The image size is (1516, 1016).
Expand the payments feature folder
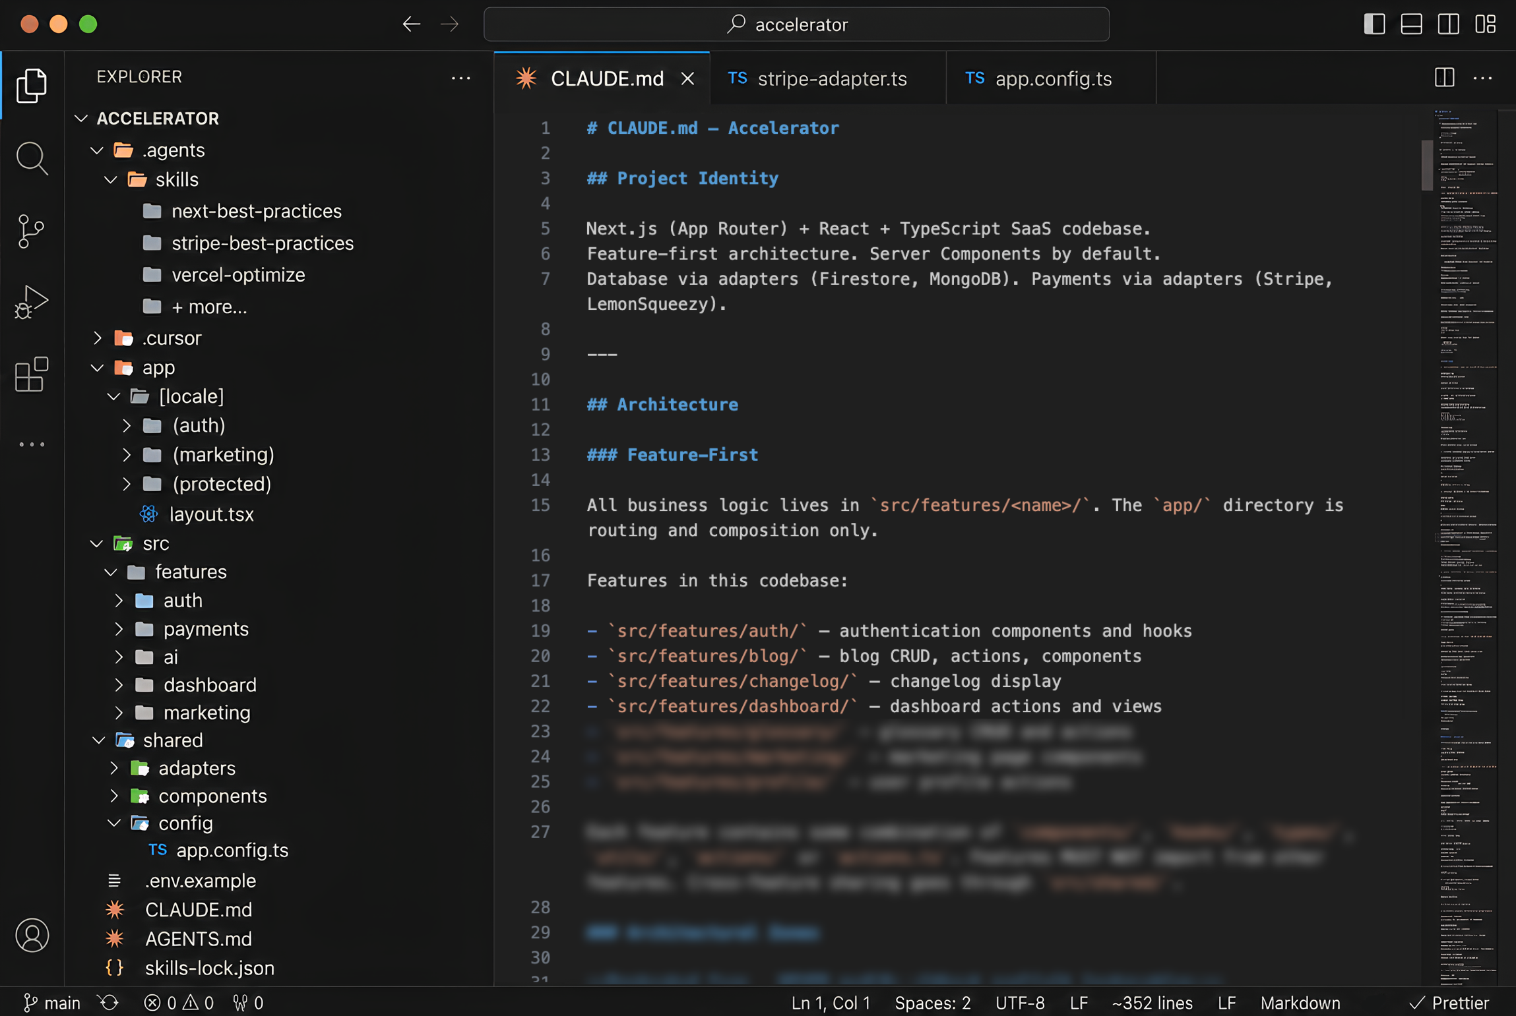tap(119, 629)
